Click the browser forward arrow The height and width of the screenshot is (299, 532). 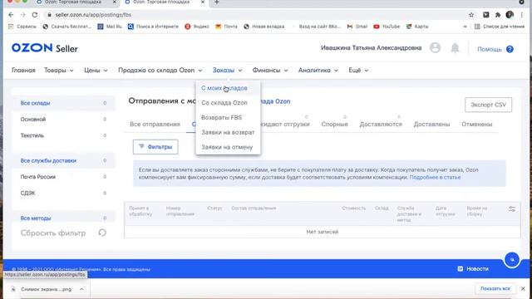22,15
